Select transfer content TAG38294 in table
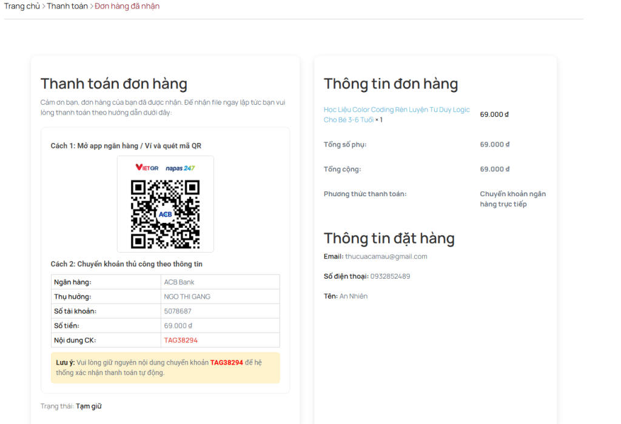 181,340
